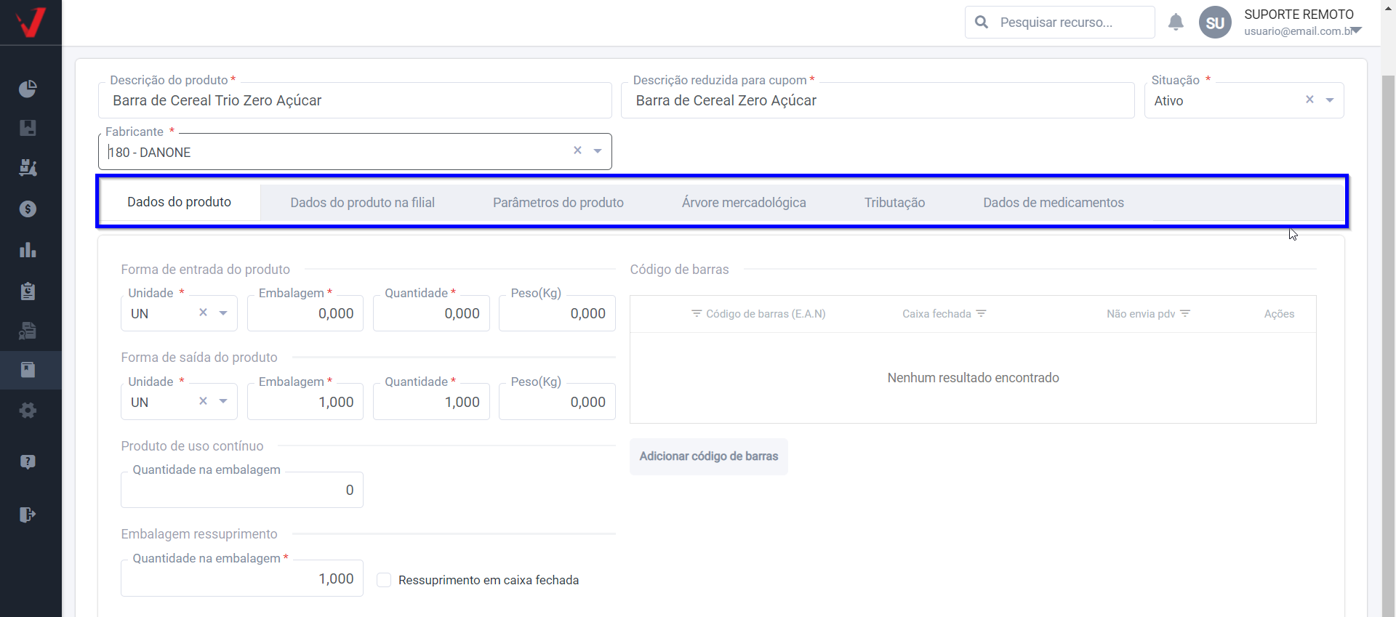Open the pie chart dashboard sidebar icon

(28, 89)
